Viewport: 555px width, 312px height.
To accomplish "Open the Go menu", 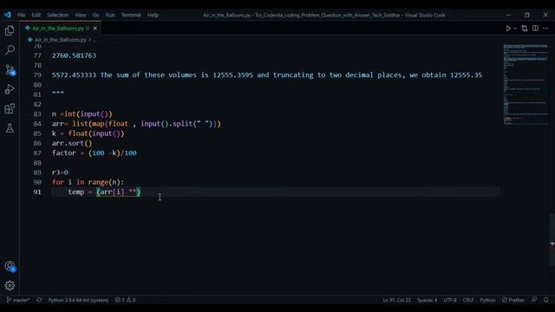I will 96,16.
